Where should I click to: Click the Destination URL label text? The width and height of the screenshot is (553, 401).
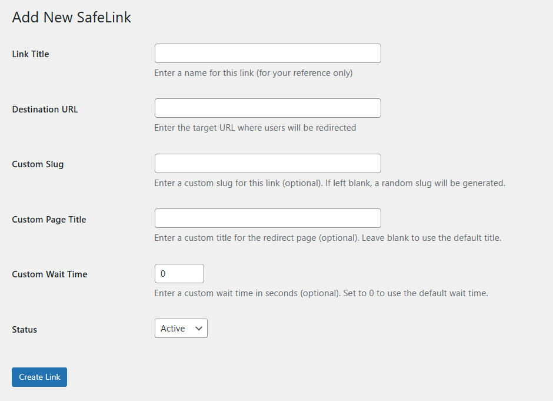pos(45,110)
